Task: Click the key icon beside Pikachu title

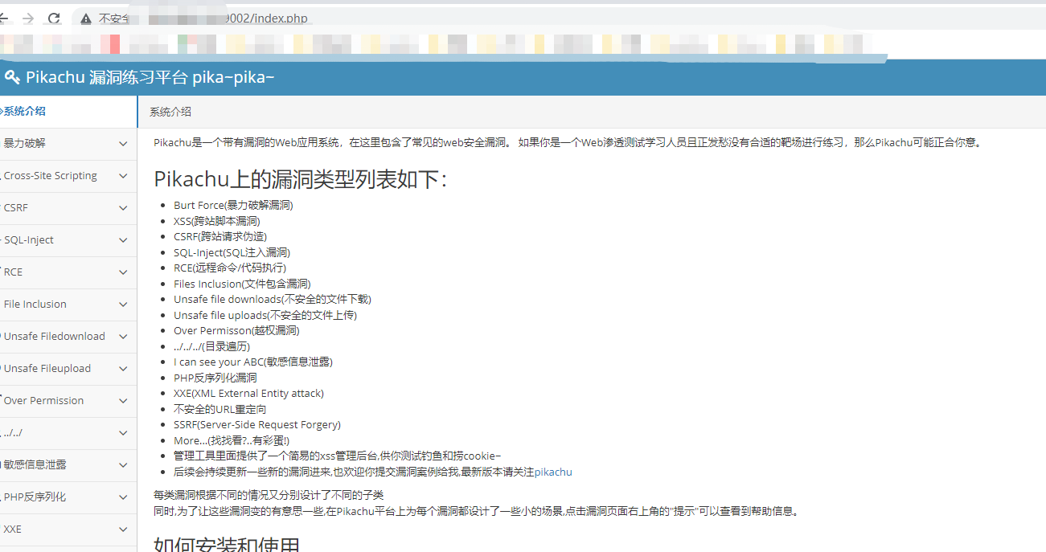Action: (x=12, y=77)
